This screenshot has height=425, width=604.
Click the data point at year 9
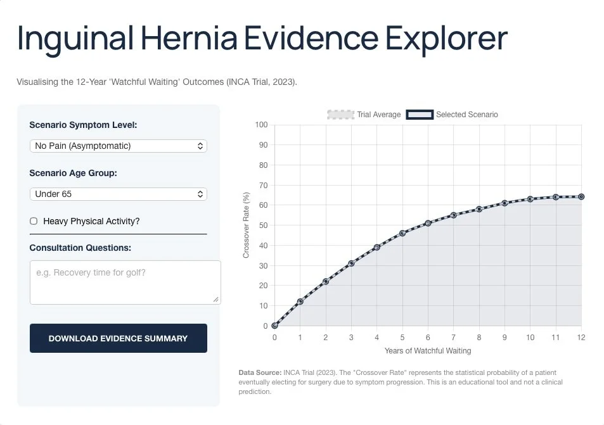(x=504, y=203)
